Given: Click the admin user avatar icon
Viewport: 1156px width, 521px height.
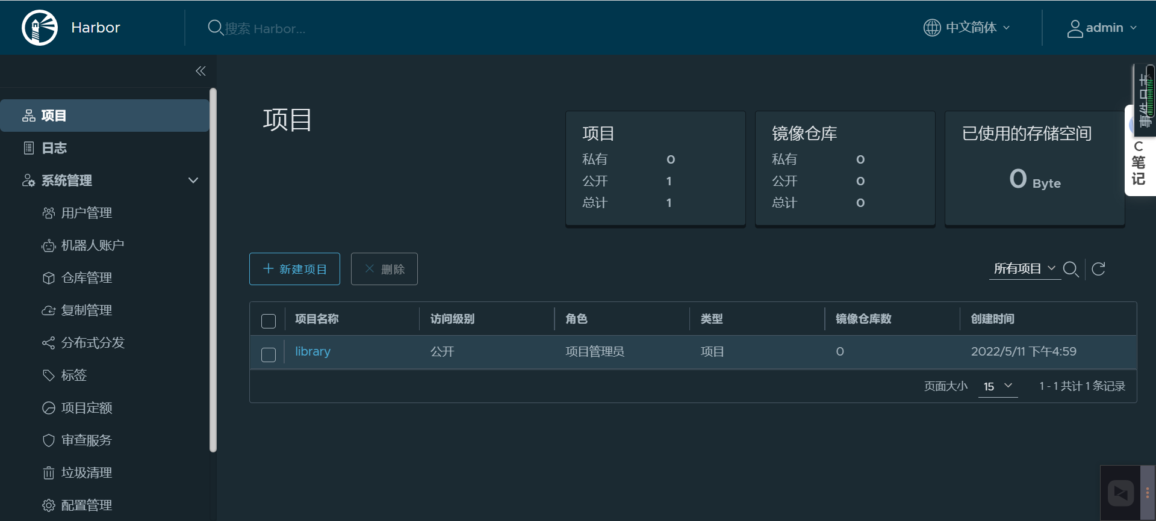Looking at the screenshot, I should [x=1075, y=28].
